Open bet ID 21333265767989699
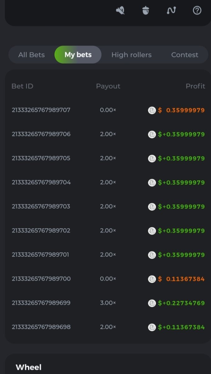The width and height of the screenshot is (211, 374). coord(41,303)
